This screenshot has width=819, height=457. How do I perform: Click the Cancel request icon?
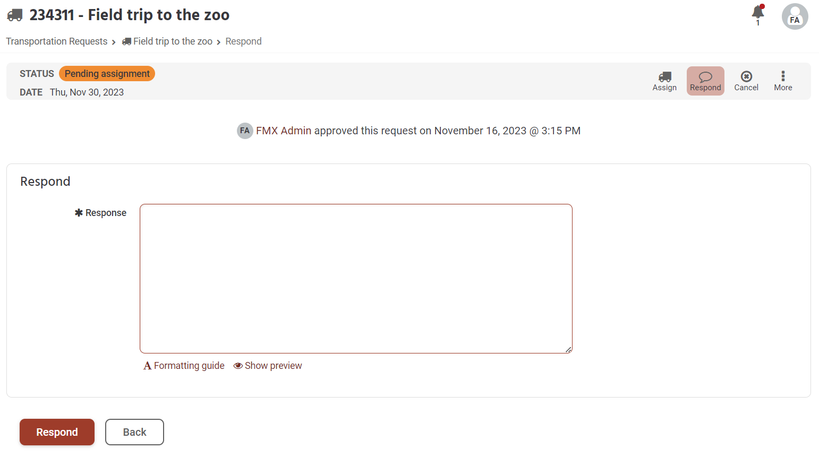pyautogui.click(x=746, y=77)
